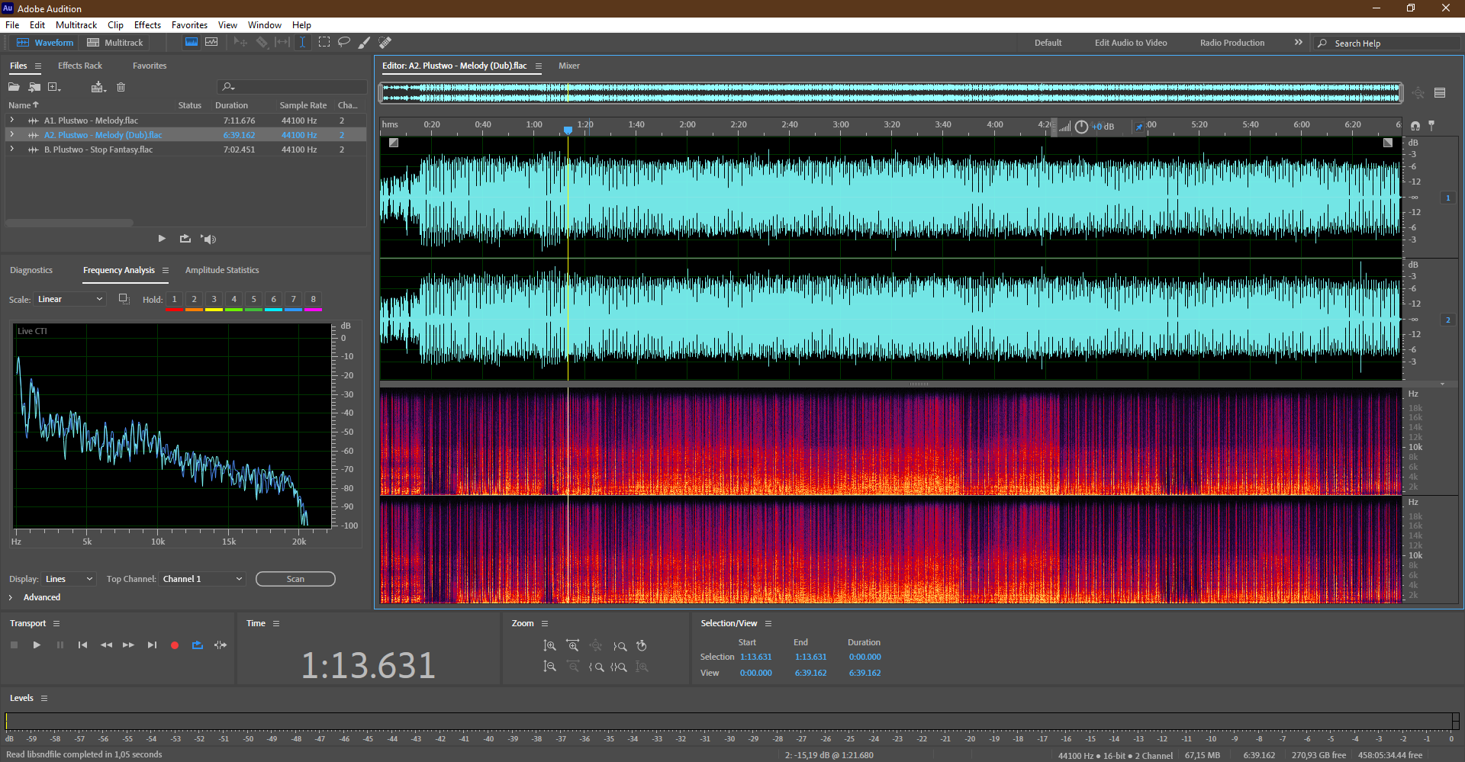Click the overview waveform navigator bar
Image resolution: width=1465 pixels, height=762 pixels.
(x=891, y=93)
